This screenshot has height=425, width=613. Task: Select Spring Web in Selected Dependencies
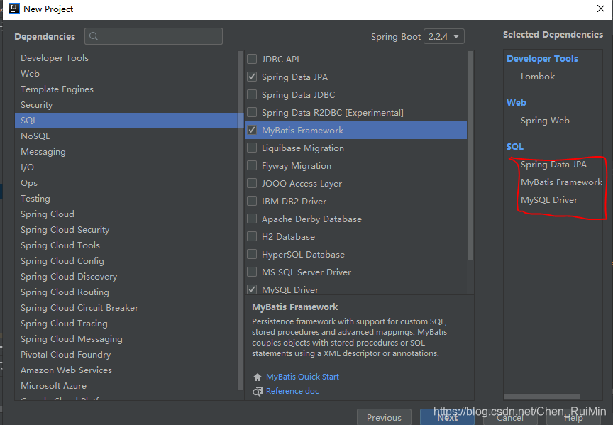[545, 121]
